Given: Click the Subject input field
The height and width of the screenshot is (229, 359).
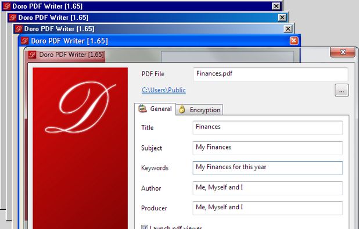Looking at the screenshot, I should pyautogui.click(x=268, y=148).
